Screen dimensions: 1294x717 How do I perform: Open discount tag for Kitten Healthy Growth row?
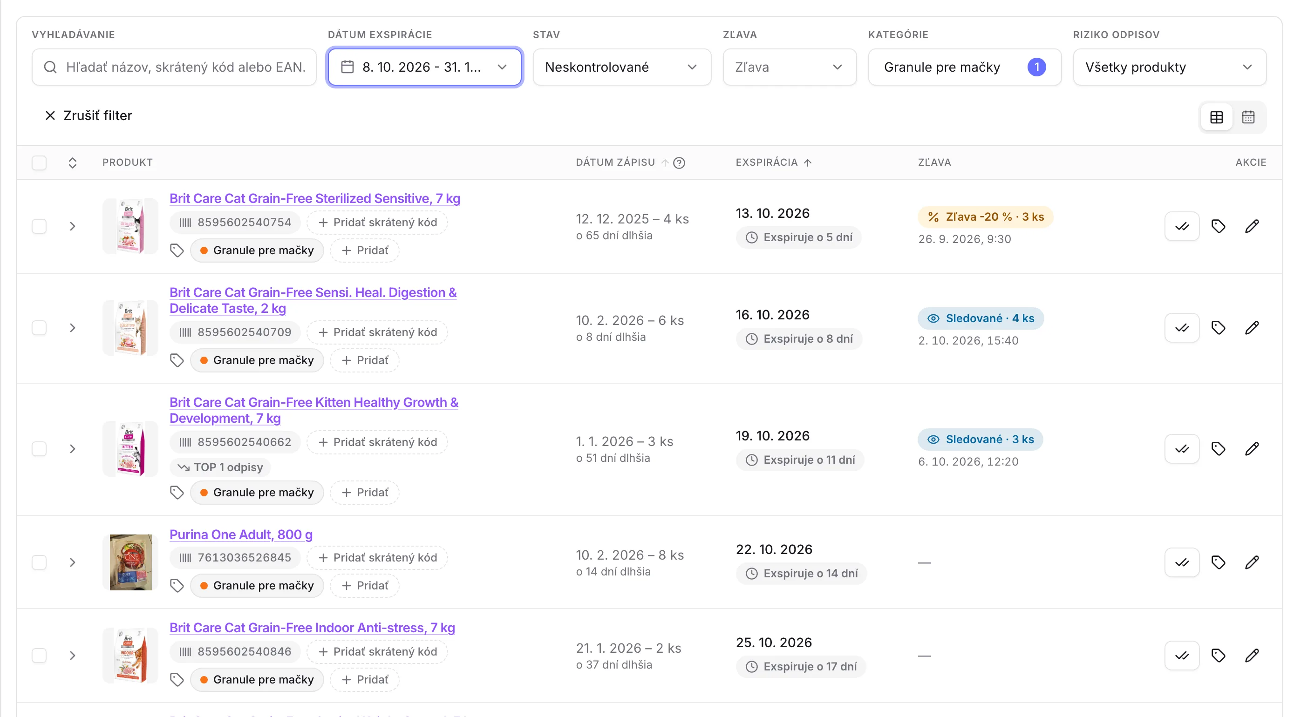point(1218,449)
